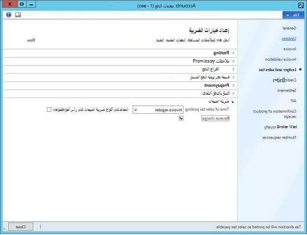Viewport: 307px width, 235px height.
Task: Select the General tab in sidebar
Action: click(x=289, y=28)
